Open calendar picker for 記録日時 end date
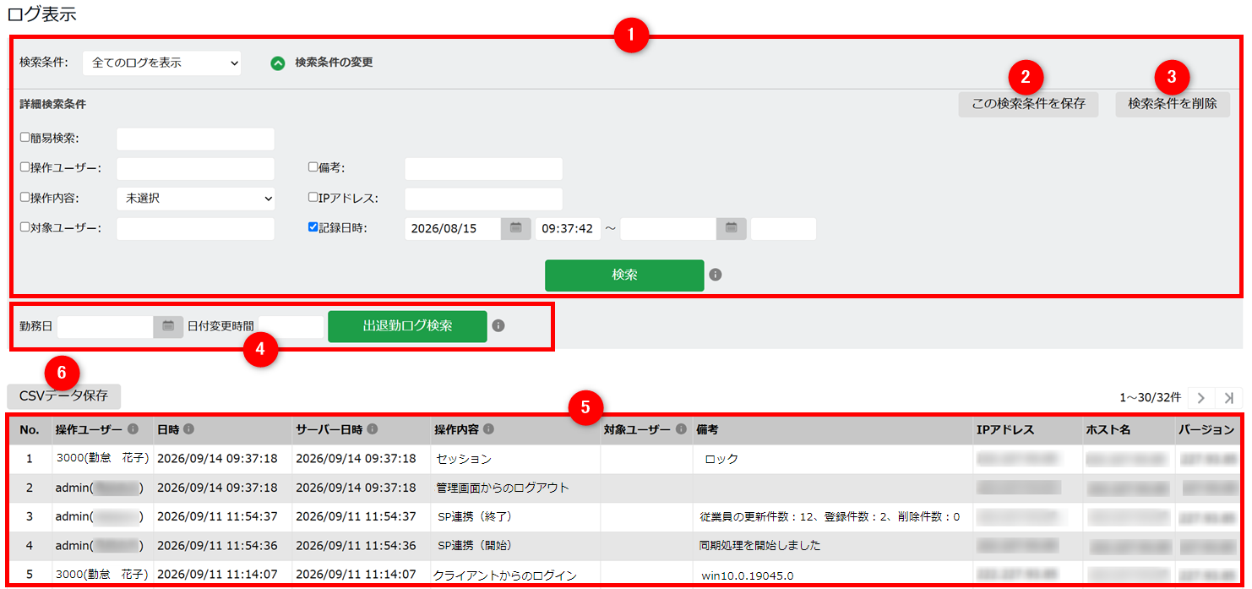This screenshot has height=589, width=1252. pos(732,228)
